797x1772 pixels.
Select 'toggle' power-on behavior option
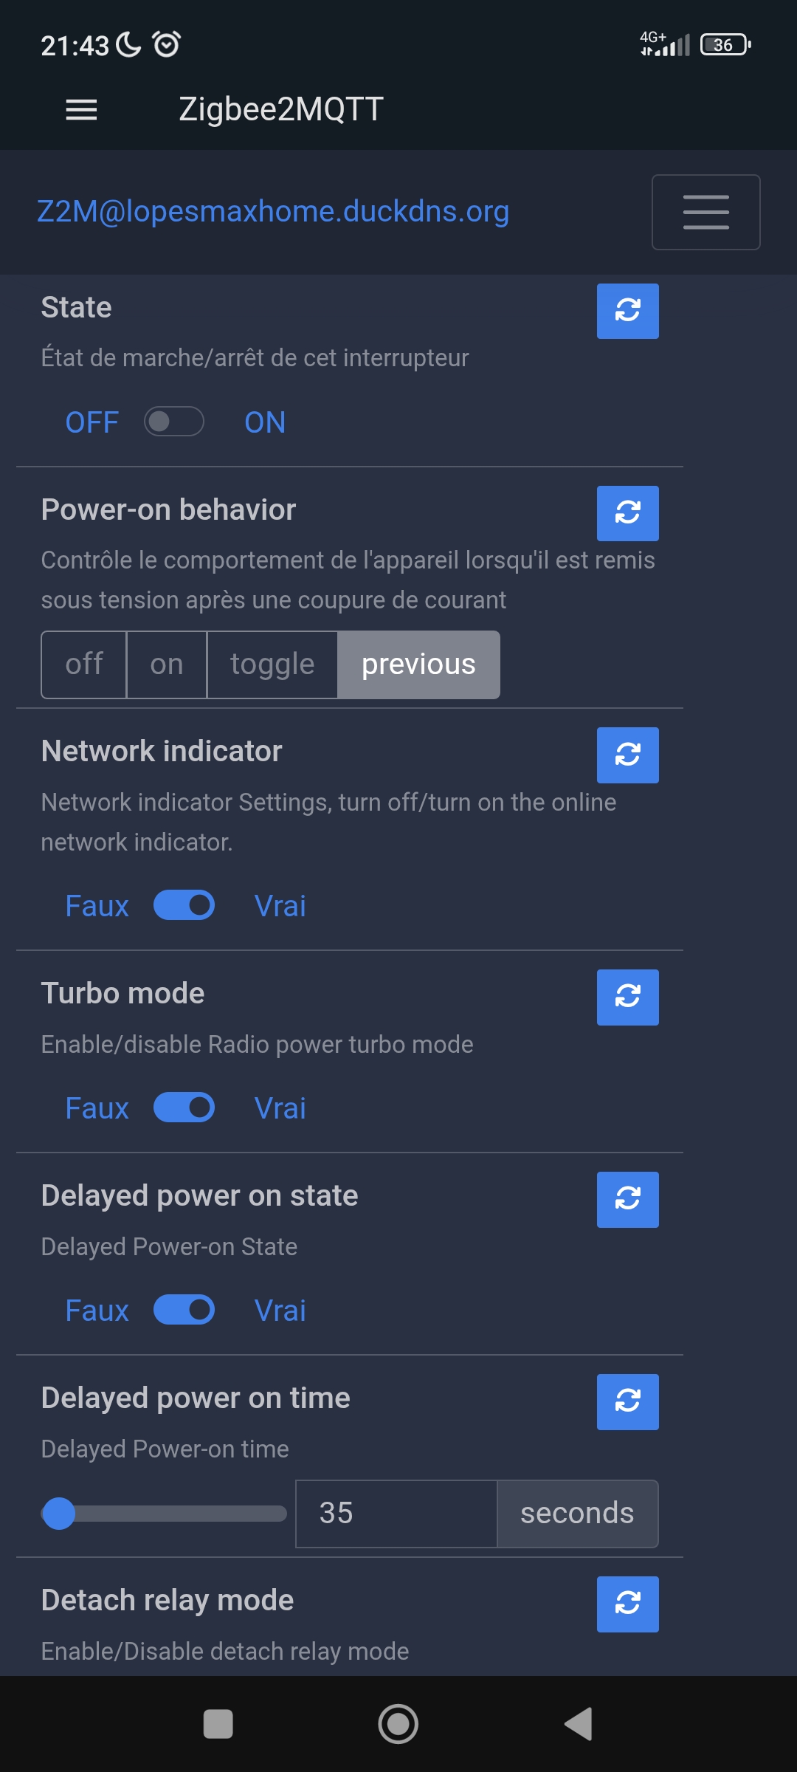pyautogui.click(x=272, y=664)
